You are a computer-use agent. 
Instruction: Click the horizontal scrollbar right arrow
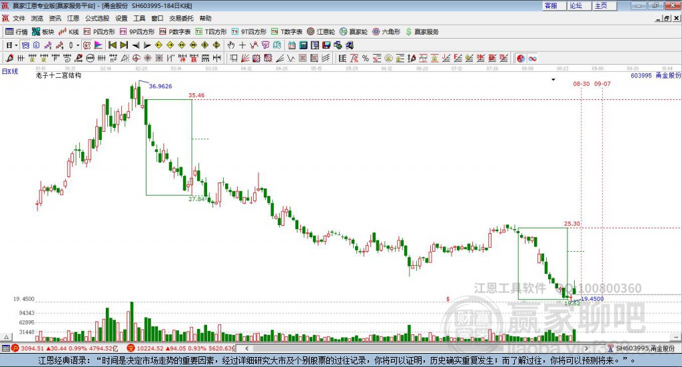[586, 348]
